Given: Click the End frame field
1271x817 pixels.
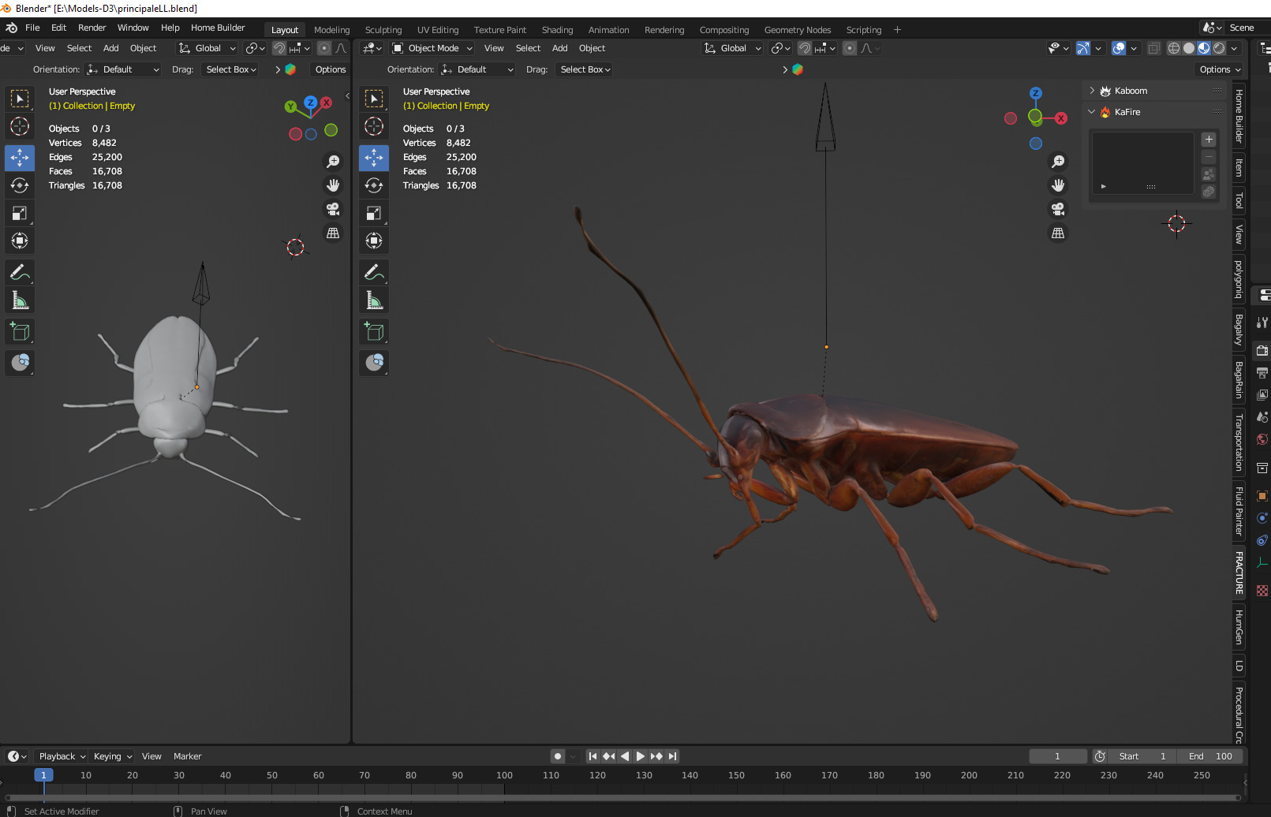Looking at the screenshot, I should [x=1210, y=756].
